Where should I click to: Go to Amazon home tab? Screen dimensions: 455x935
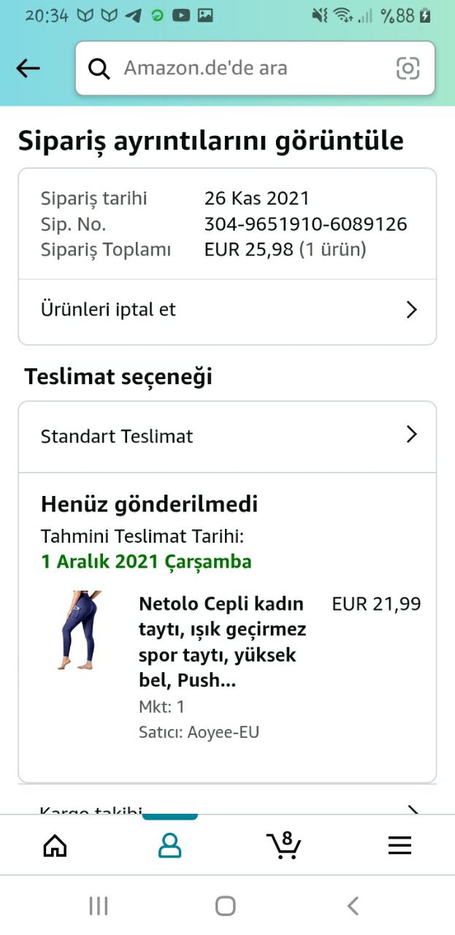(x=55, y=846)
